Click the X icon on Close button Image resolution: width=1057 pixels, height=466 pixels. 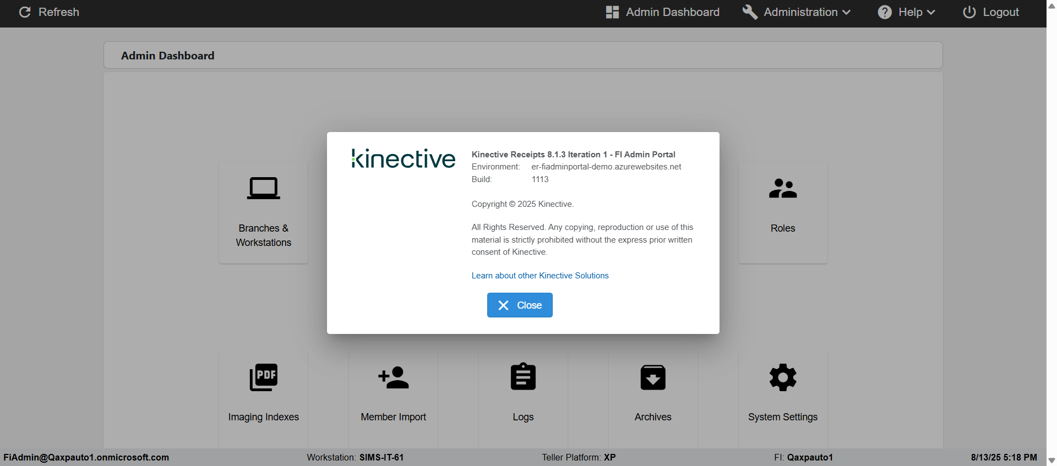click(503, 305)
